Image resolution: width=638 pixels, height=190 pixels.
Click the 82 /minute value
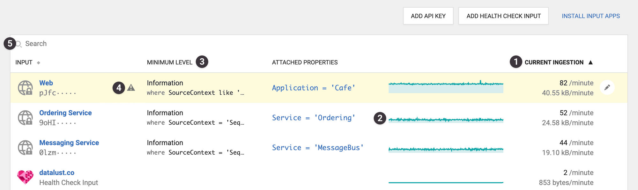(576, 83)
